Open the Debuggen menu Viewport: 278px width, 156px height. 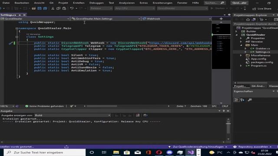[96, 3]
